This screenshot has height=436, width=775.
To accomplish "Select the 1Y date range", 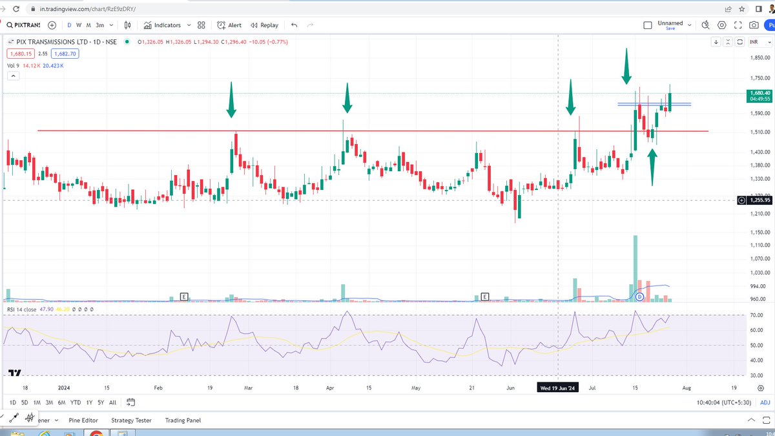I will (x=89, y=402).
